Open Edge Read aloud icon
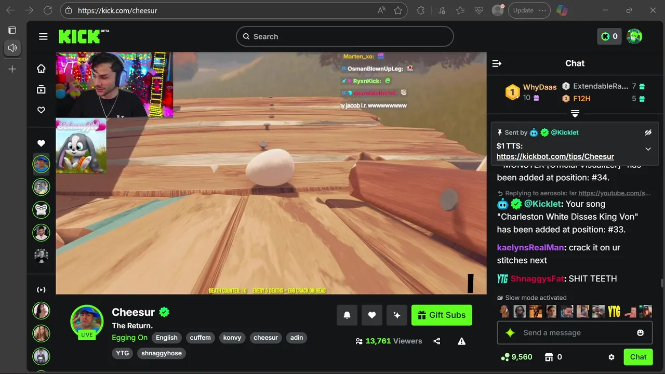 (382, 10)
